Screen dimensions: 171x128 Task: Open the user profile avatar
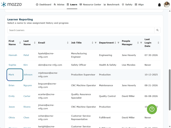pos(167,5)
